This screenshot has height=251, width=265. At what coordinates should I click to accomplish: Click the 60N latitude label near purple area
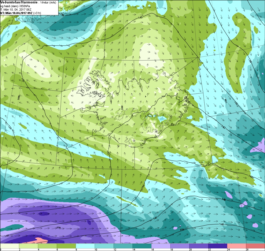tap(59, 228)
